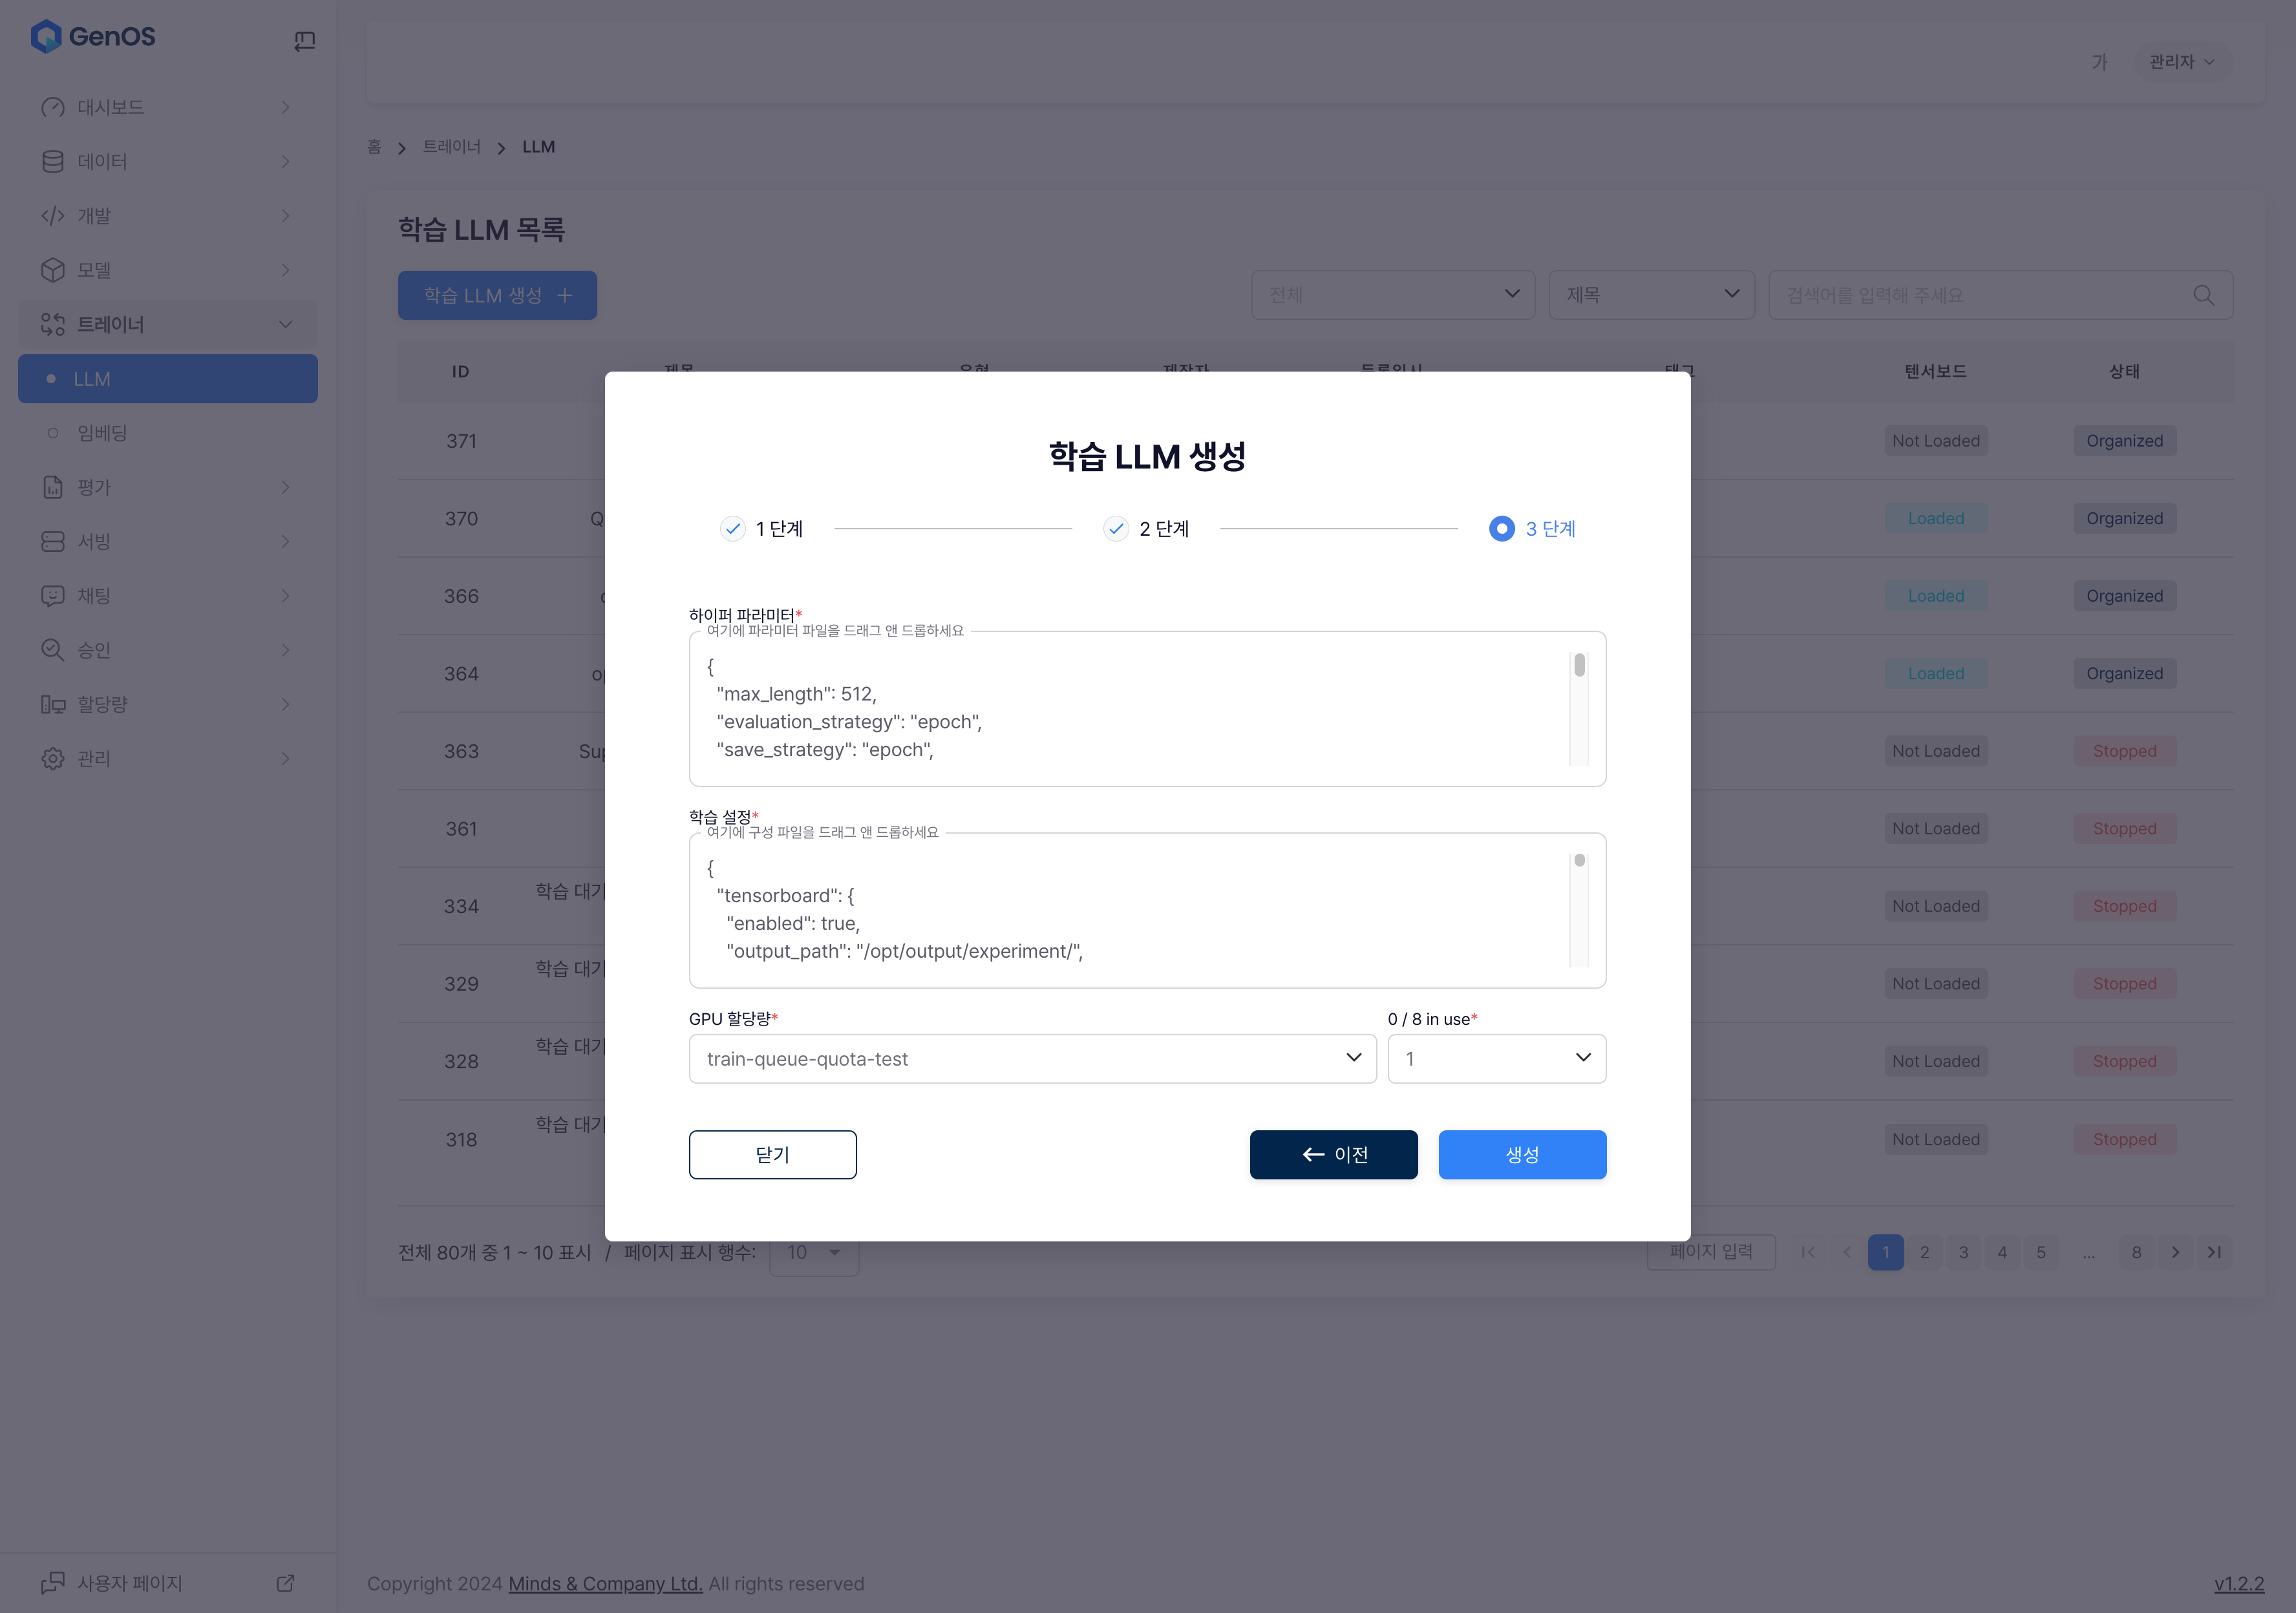Image resolution: width=2296 pixels, height=1613 pixels.
Task: Click the database icon next to 데이터
Action: 53,162
